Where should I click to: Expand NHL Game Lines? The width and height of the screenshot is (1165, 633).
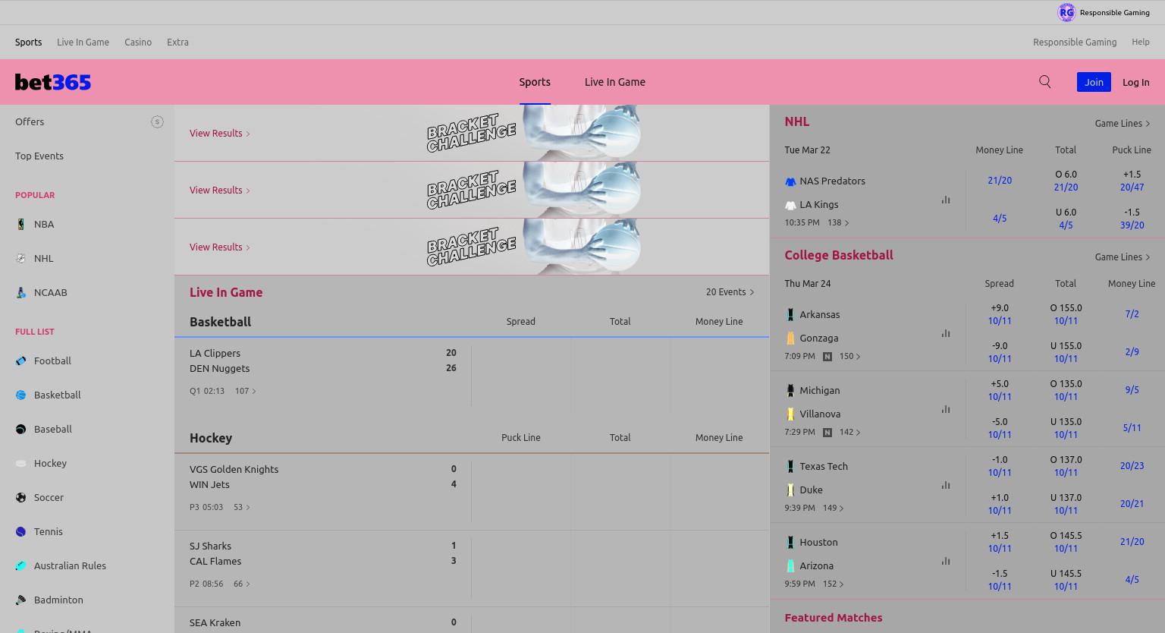coord(1123,123)
